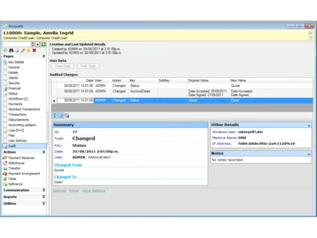Click the account search spinner arrows
Image resolution: width=317 pixels, height=238 pixels.
pos(33,44)
